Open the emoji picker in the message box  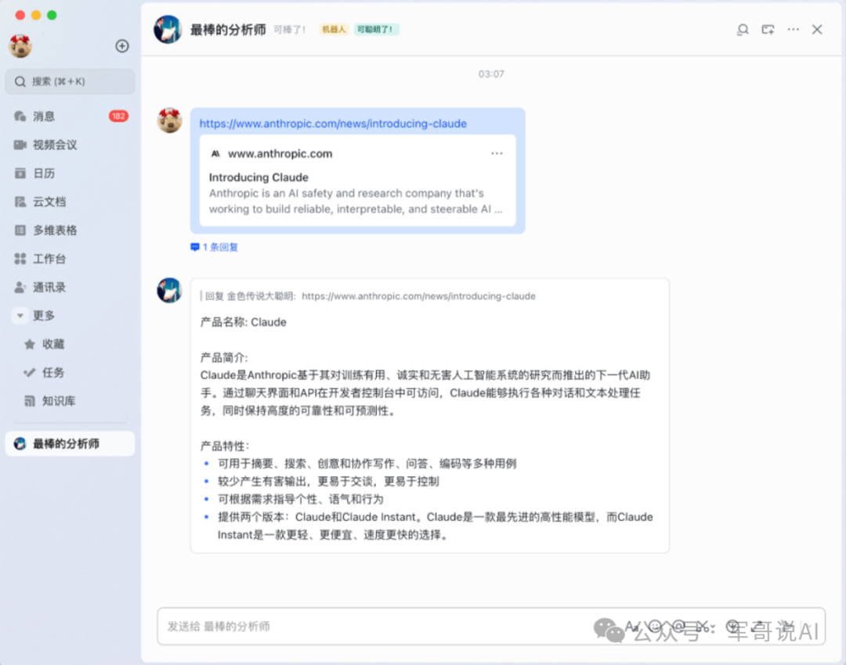pyautogui.click(x=655, y=626)
